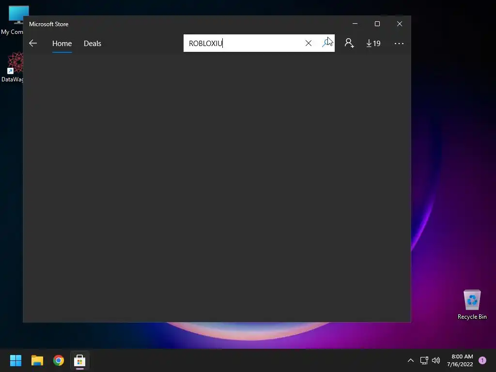Open the clock showing 8:00 AM
Viewport: 496px width, 372px height.
pos(460,360)
